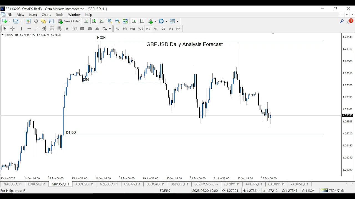Expand the Templates dropdown arrow

(177, 21)
